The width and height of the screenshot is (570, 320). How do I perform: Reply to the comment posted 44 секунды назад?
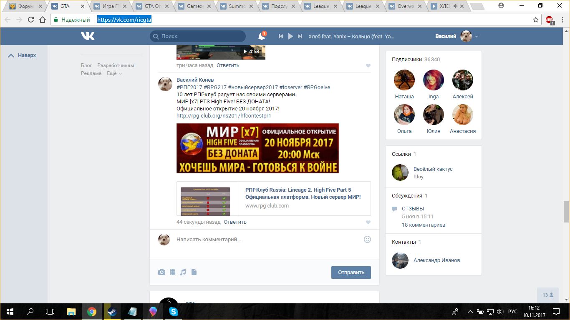pos(235,222)
